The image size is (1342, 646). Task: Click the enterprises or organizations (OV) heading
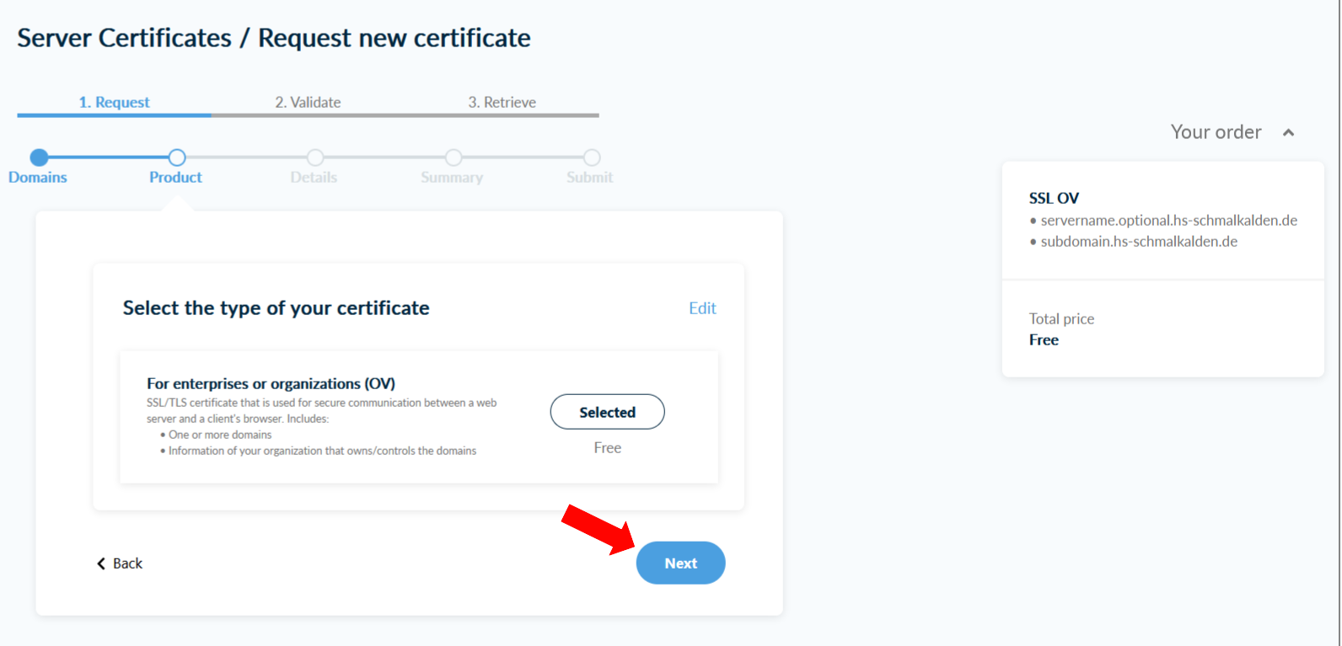click(x=271, y=384)
